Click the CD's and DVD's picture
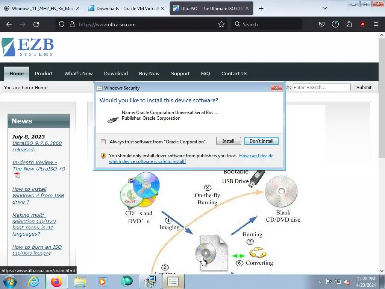Image resolution: width=385 pixels, height=289 pixels. point(139,190)
